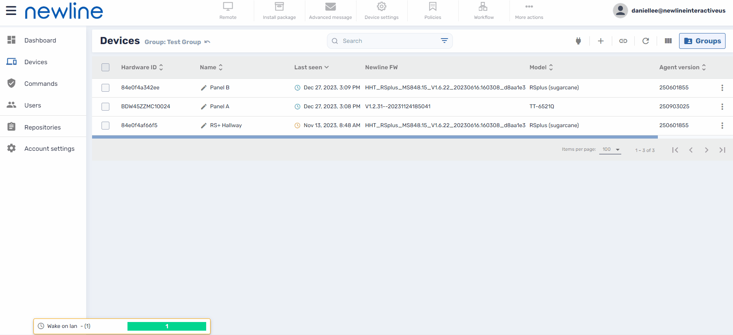Click the Search input field
733x335 pixels.
click(390, 41)
